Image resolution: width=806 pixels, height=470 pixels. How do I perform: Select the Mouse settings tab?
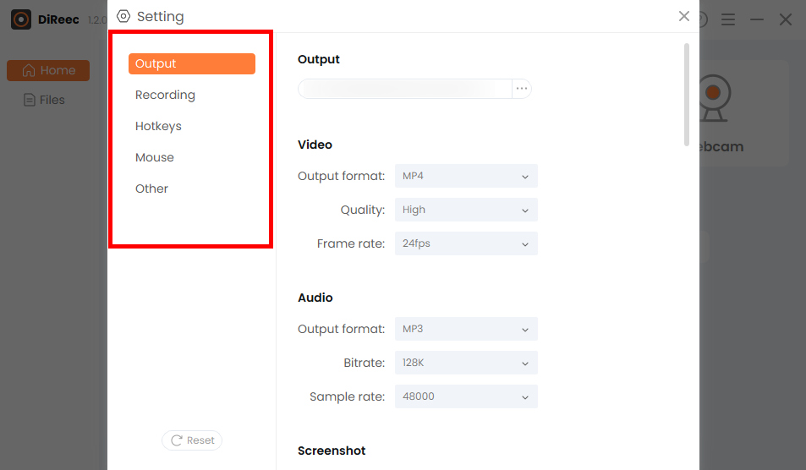[155, 157]
